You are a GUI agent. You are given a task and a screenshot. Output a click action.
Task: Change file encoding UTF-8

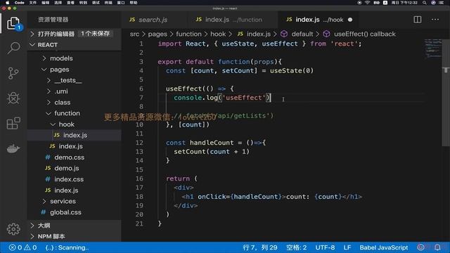[325, 247]
